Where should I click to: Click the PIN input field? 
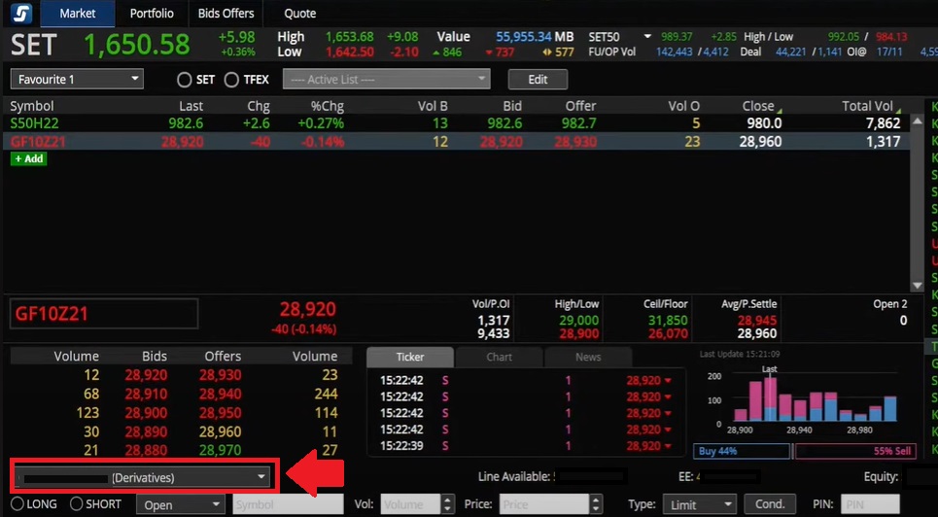pos(870,504)
